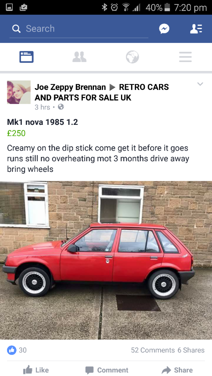
Task: Like the Mk1 nova post
Action: [36, 370]
